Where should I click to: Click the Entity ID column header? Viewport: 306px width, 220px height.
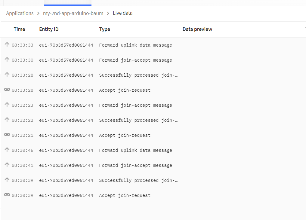pos(49,29)
